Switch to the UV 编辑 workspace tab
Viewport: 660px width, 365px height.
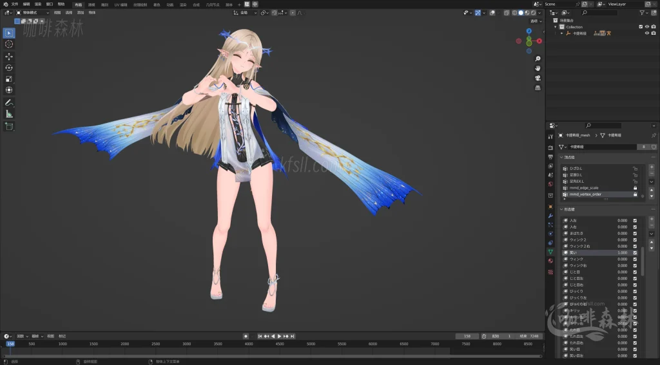(121, 5)
